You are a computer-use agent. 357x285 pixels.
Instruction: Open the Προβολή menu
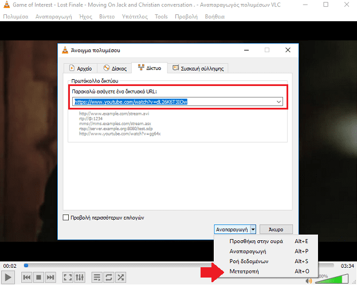coord(186,17)
